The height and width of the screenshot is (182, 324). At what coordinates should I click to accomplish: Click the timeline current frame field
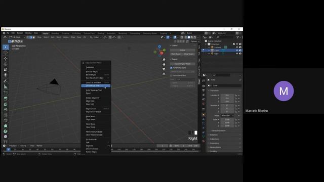coord(162,146)
